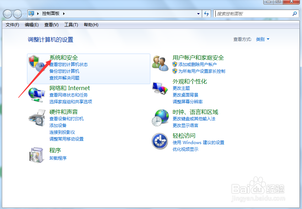This screenshot has width=302, height=209.
Task: Click the Clock, Language and Region globe icon
Action: pos(160,118)
